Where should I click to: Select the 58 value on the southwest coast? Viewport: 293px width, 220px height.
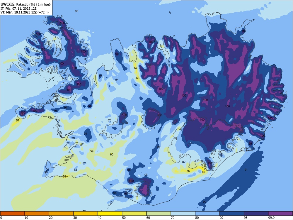click(64, 176)
